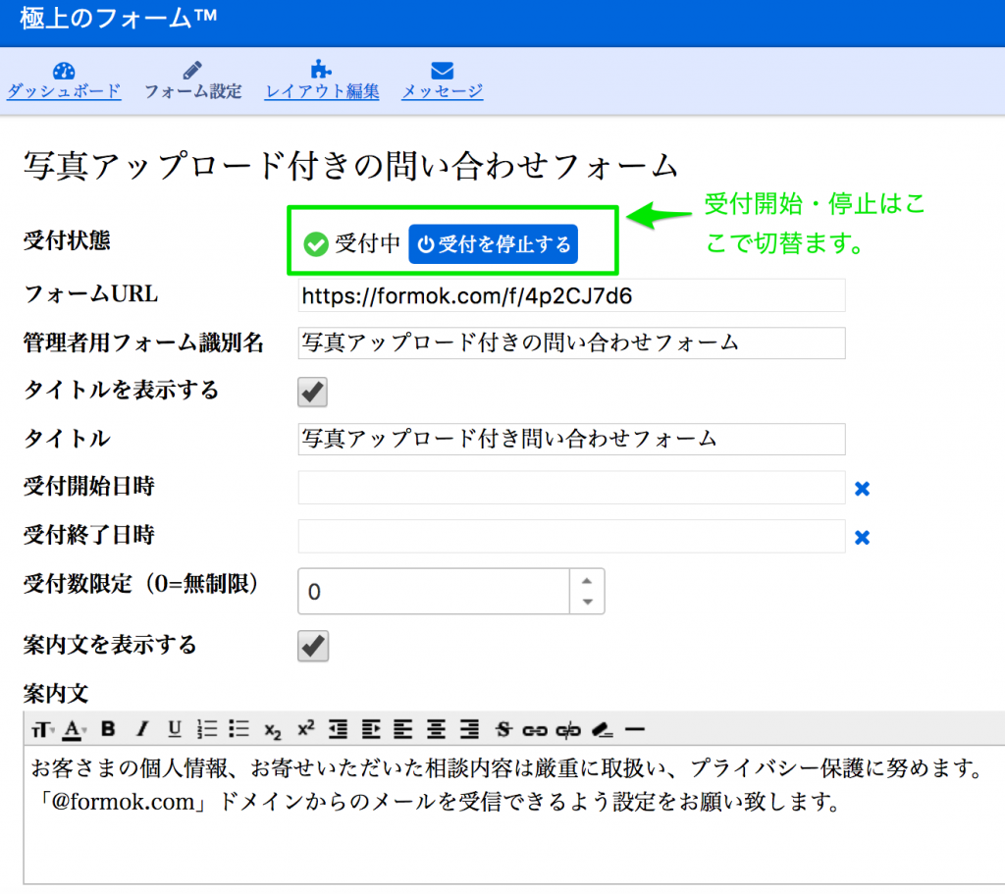Open the 受付開始日時 date field
Screen dimensions: 1005x894
(x=571, y=488)
